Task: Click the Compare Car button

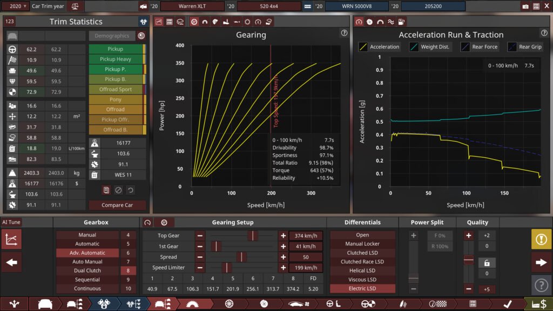Action: pyautogui.click(x=117, y=205)
